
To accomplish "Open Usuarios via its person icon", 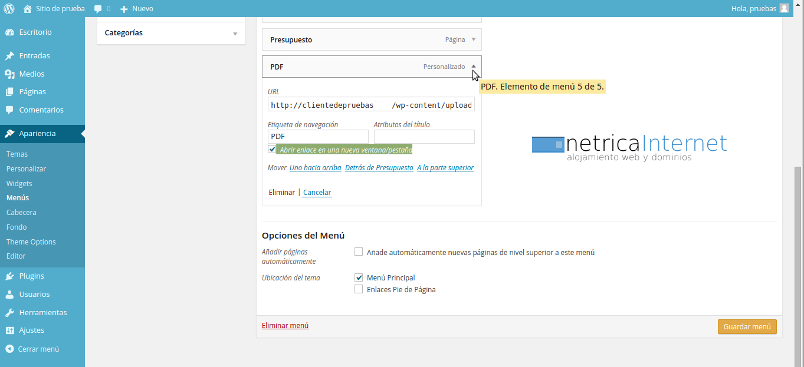I will 9,295.
